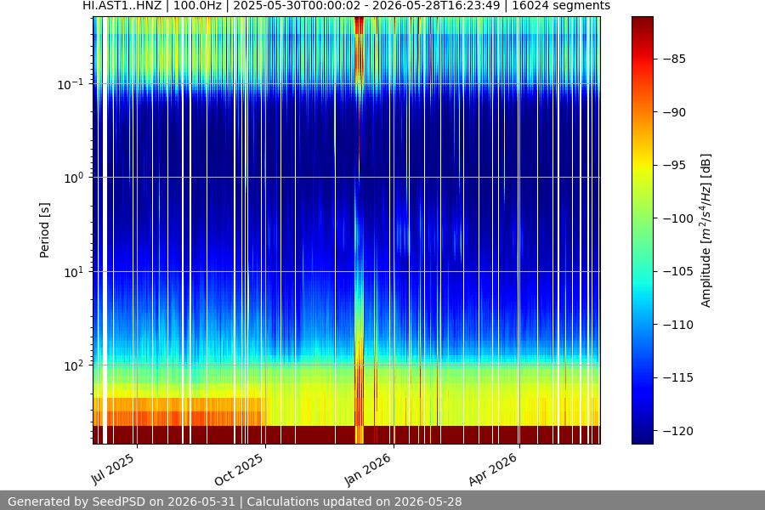Click the 'Period [s]' y-axis label
The image size is (765, 510).
click(44, 230)
